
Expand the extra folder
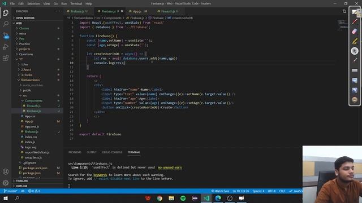(37, 34)
